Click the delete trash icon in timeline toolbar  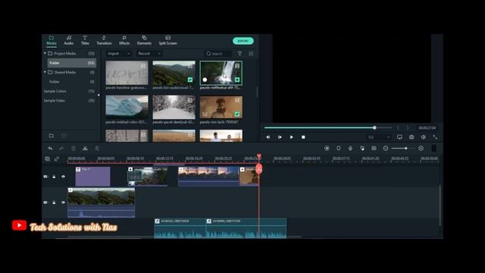[74, 149]
